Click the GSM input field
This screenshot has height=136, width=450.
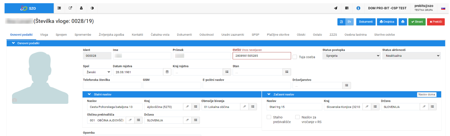tap(172, 85)
